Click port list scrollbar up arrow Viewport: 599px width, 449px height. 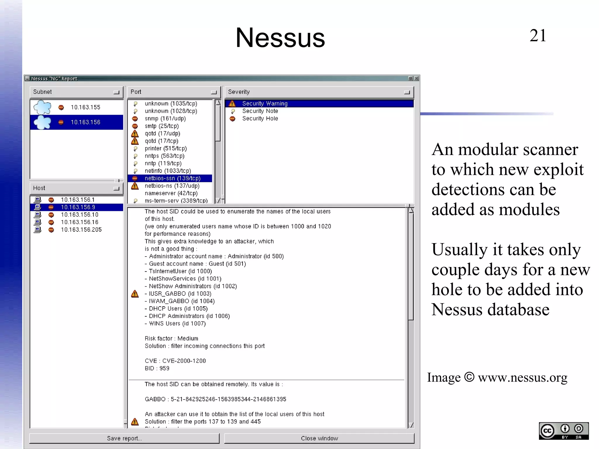click(218, 103)
